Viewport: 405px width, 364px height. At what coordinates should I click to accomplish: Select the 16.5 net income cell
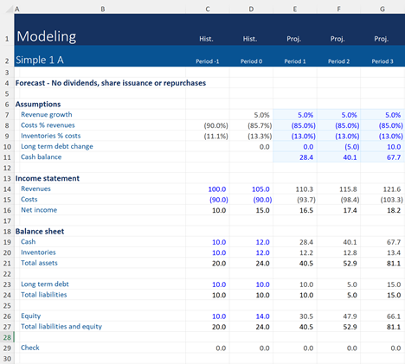click(x=295, y=210)
